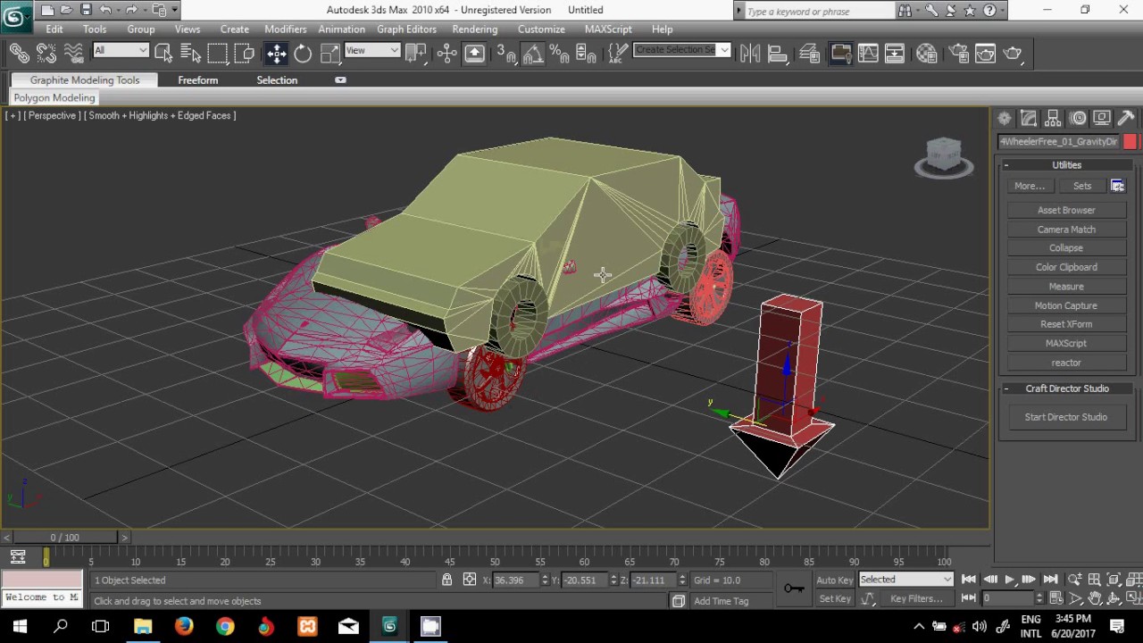Open the key filter 'Selected' dropdown

pos(906,580)
